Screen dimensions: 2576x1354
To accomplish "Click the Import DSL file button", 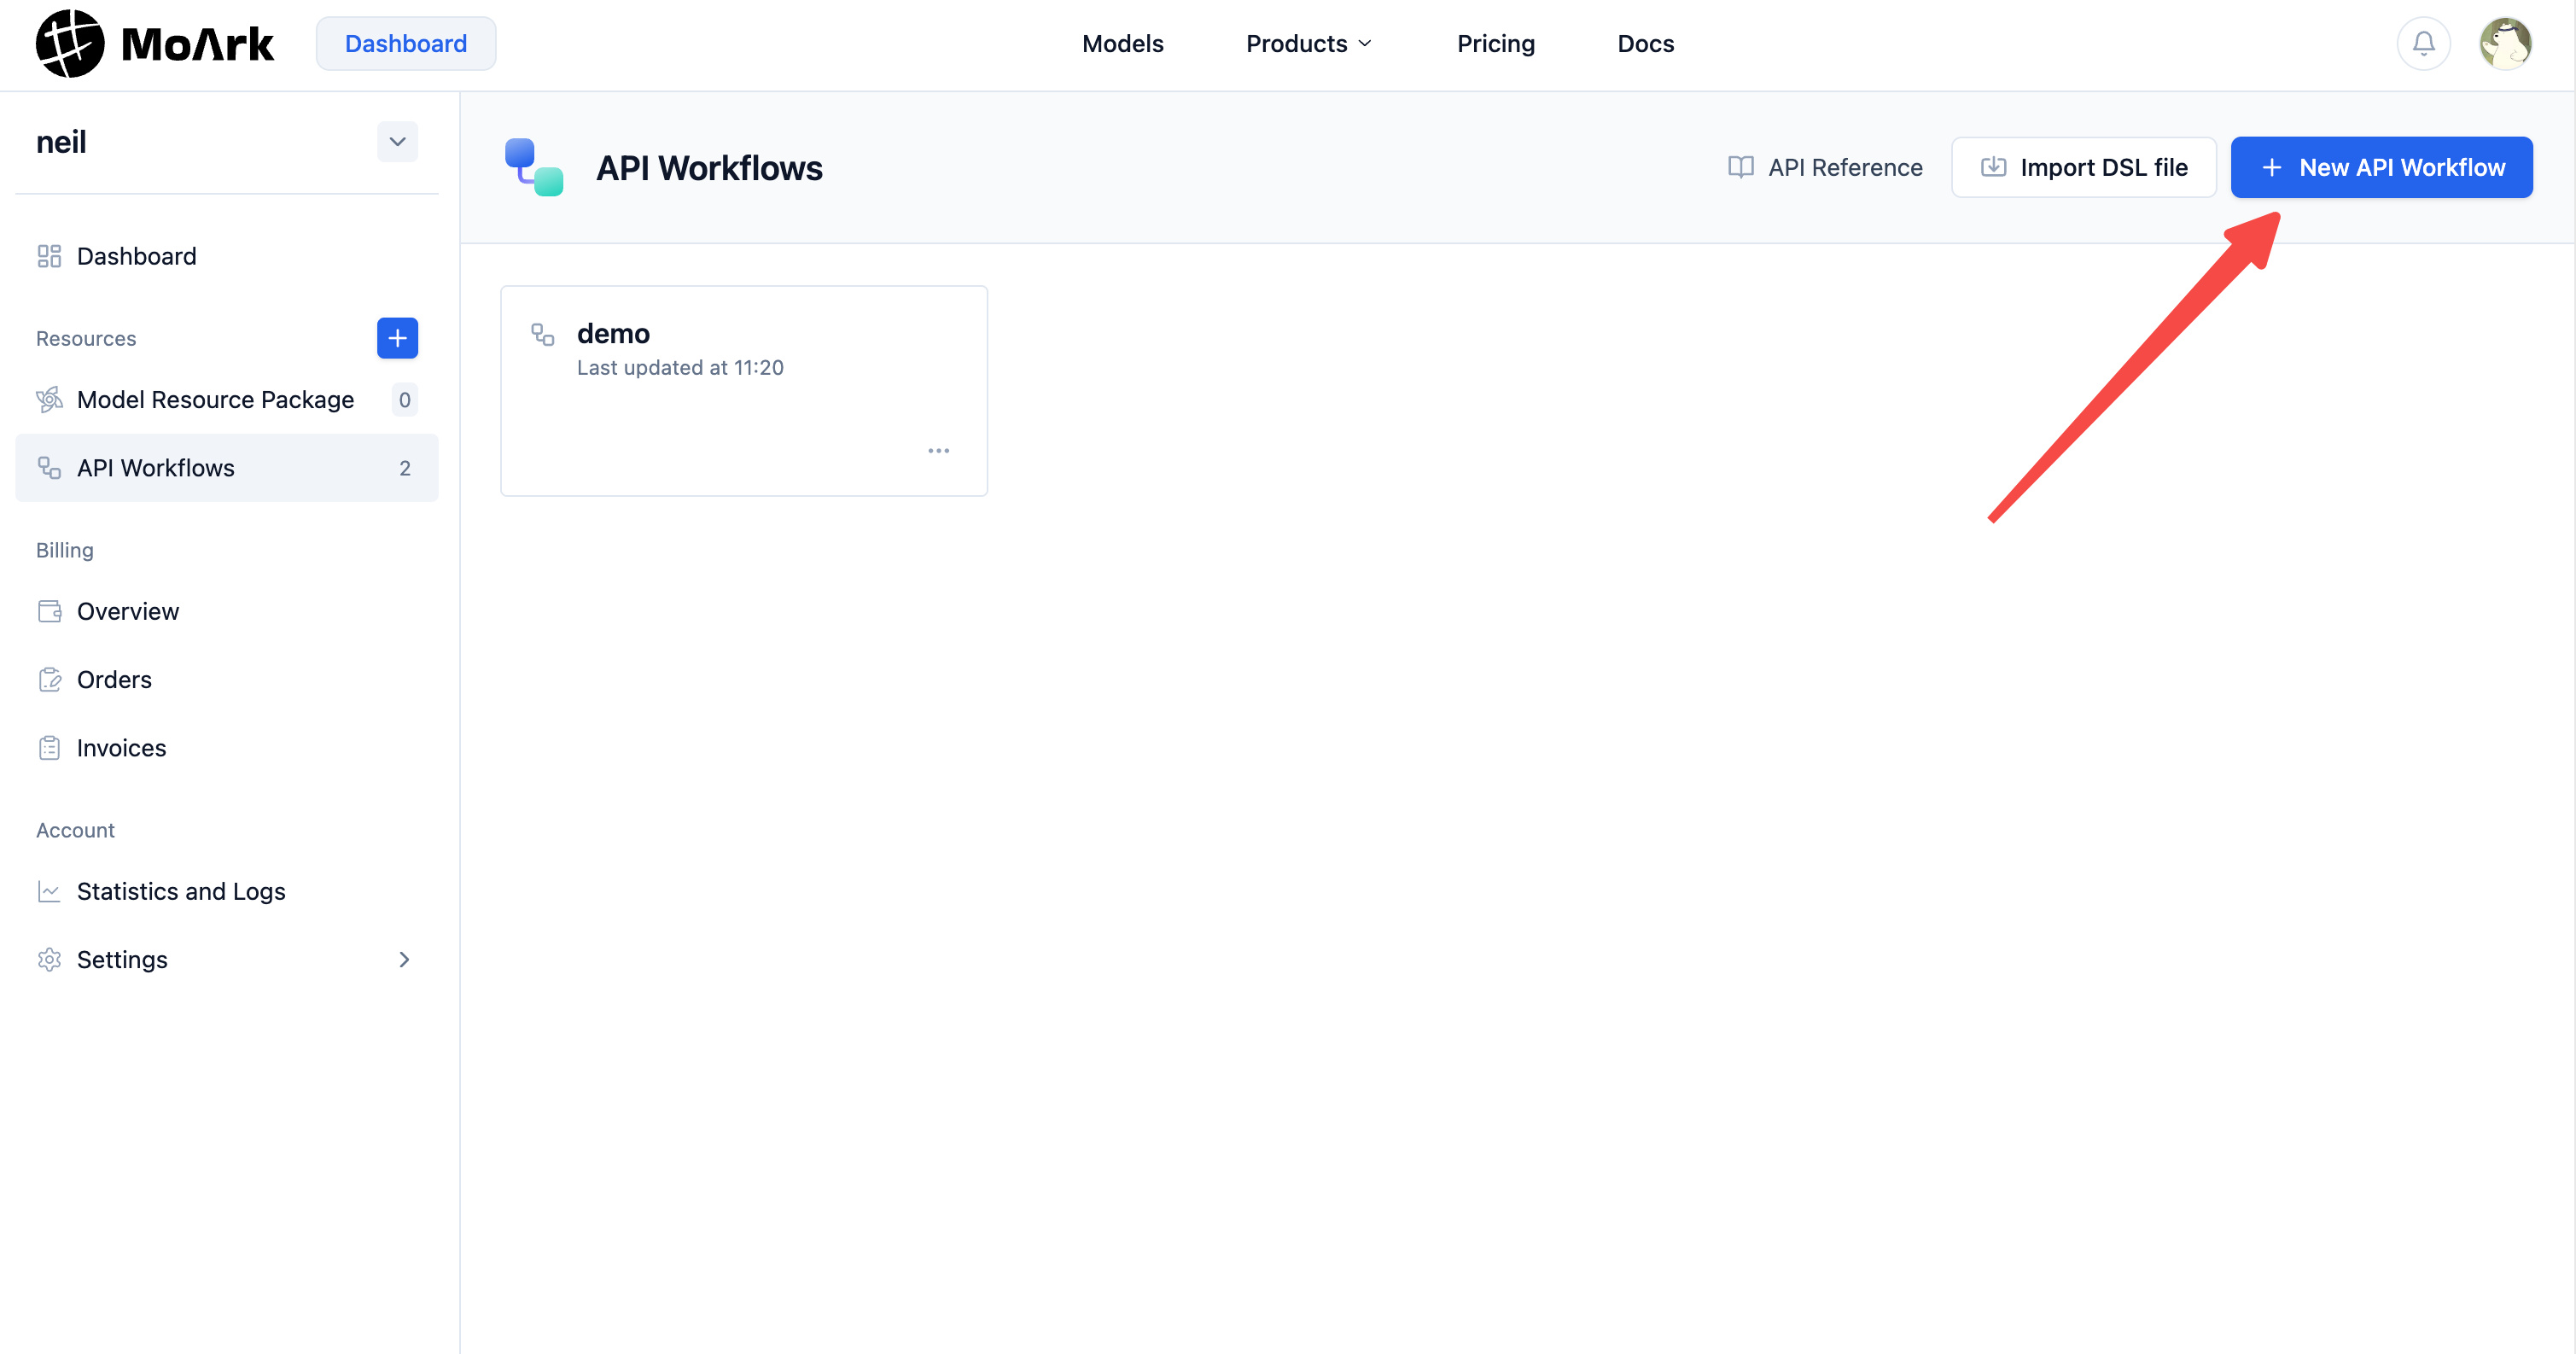I will (2084, 167).
